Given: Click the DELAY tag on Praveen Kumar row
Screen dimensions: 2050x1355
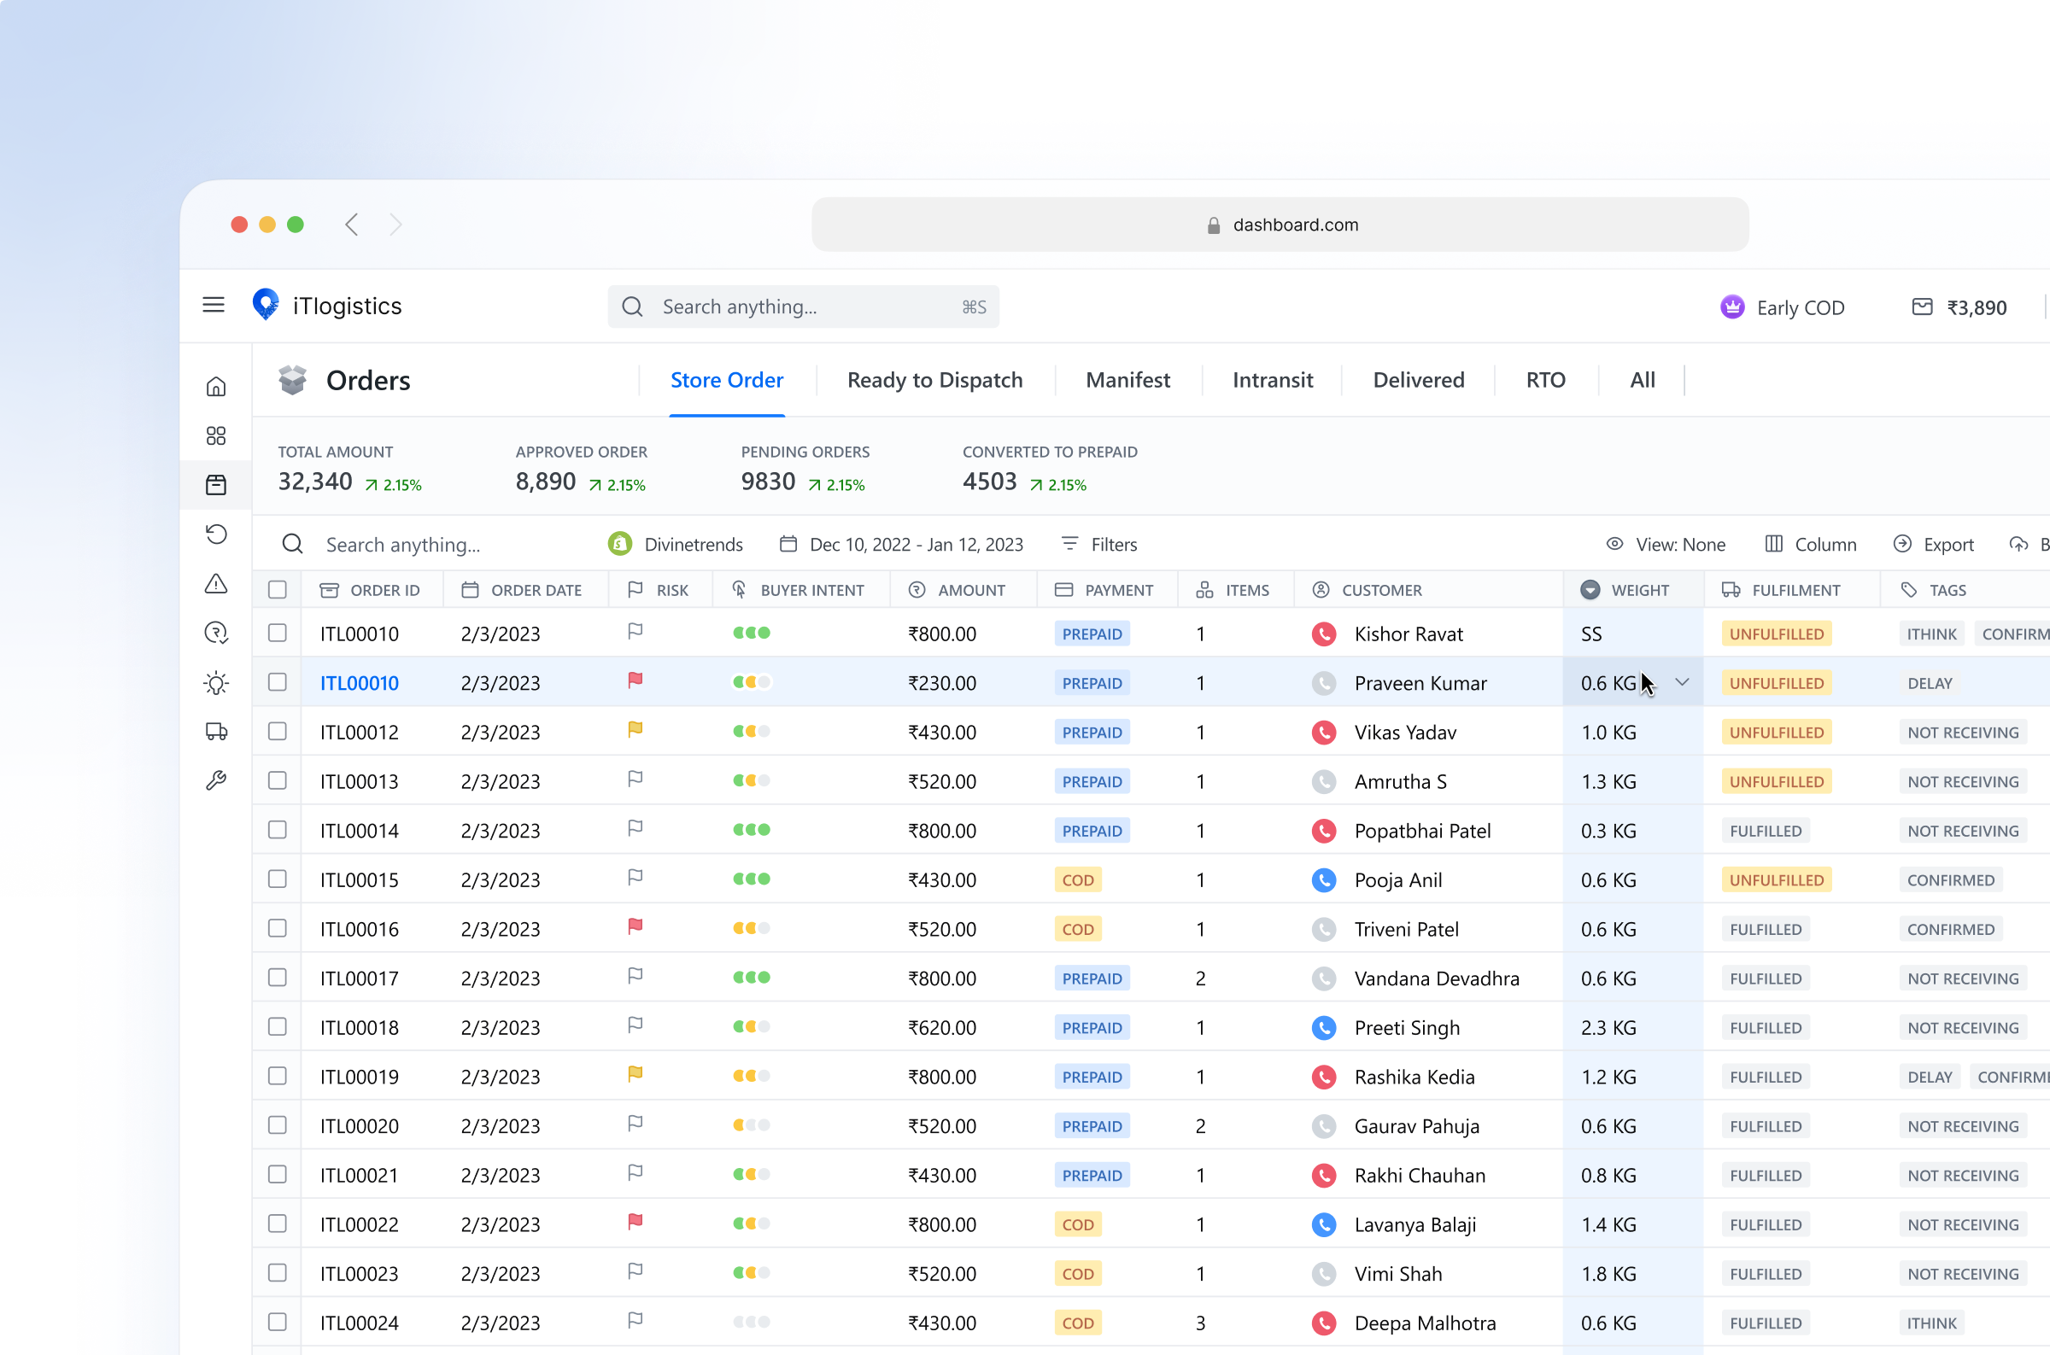Looking at the screenshot, I should (x=1930, y=684).
